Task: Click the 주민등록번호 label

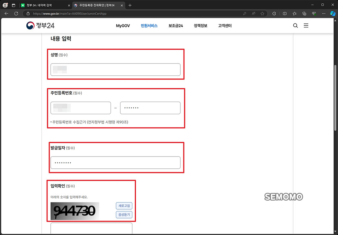Action: coord(61,93)
